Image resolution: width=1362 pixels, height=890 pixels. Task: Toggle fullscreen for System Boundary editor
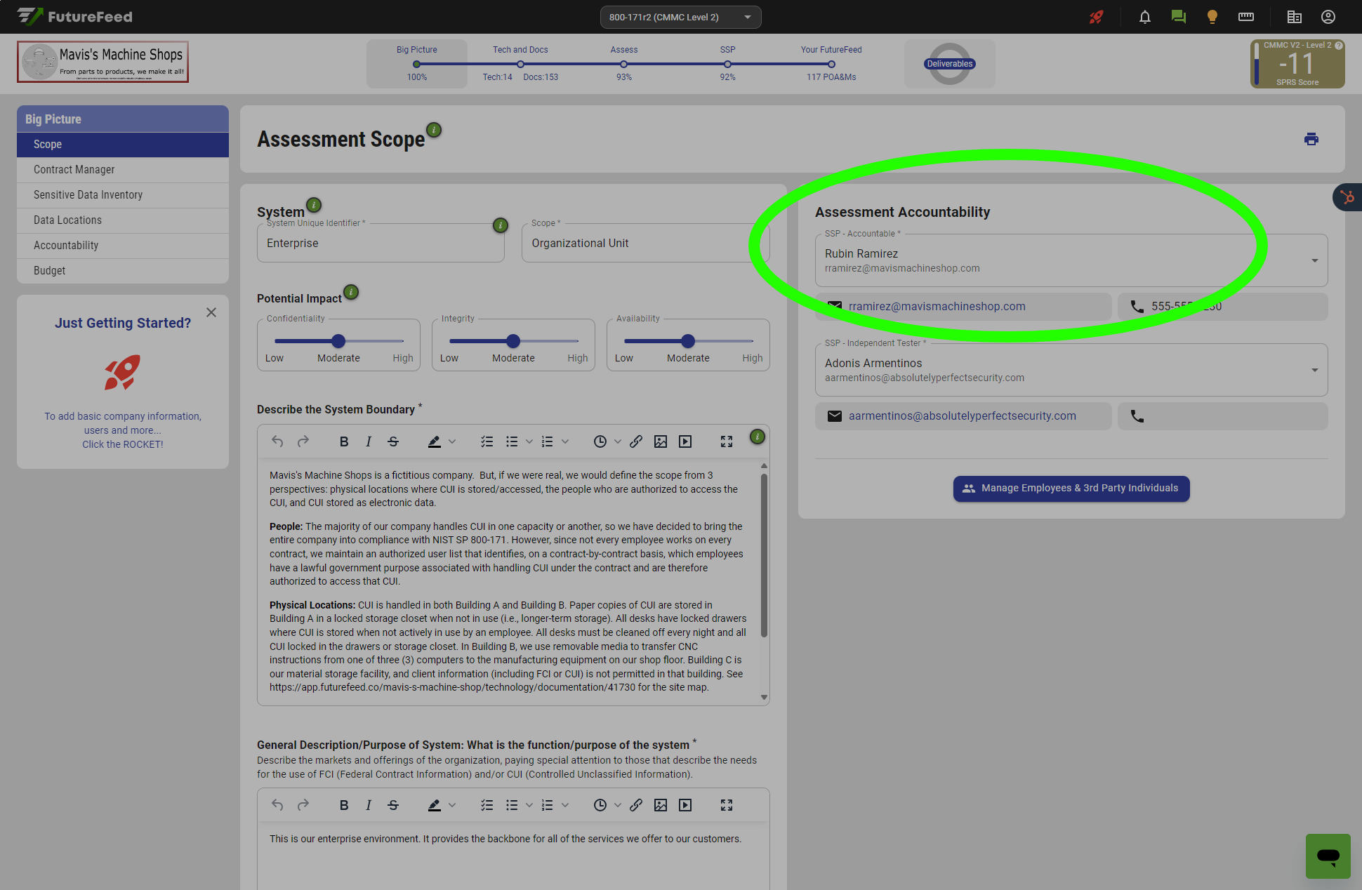coord(726,441)
